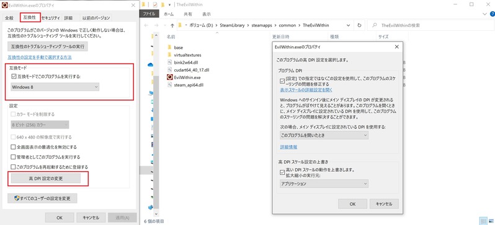Click the new folder icon in quick access toolbar
495x225 pixels.
163,4
